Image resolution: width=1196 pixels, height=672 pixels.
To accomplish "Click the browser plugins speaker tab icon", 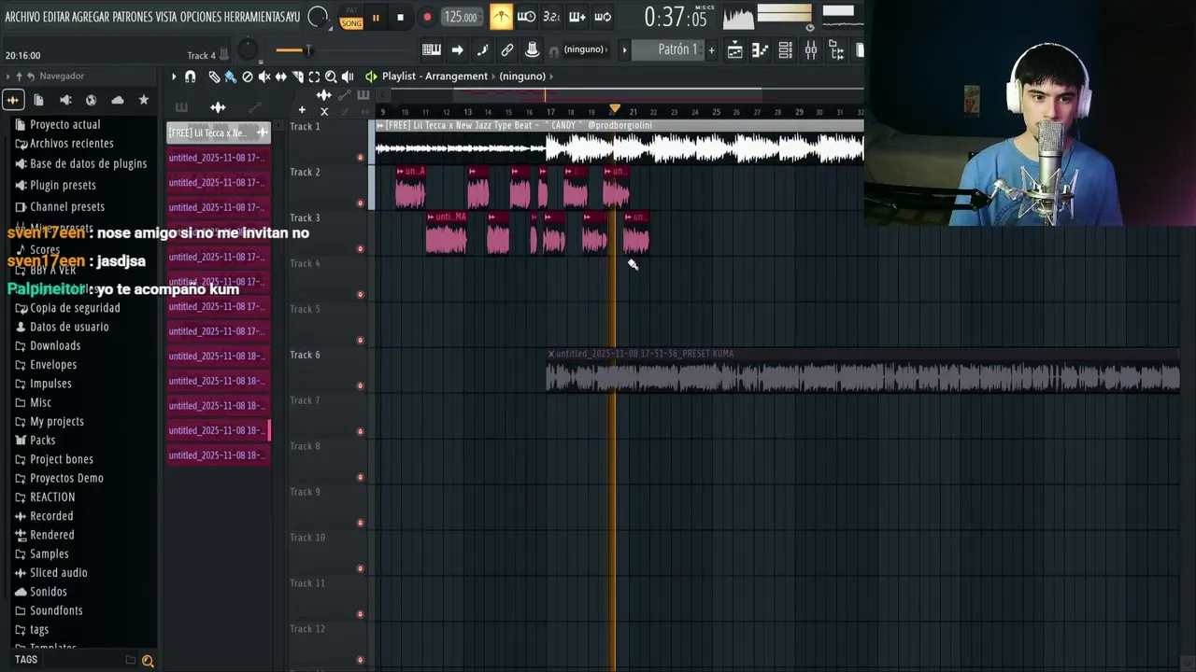I will coord(65,100).
